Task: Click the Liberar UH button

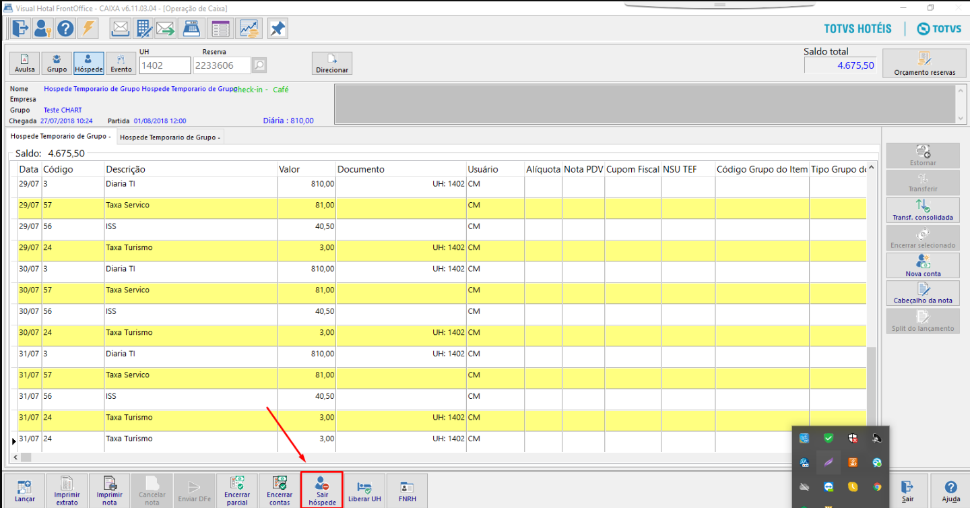Action: pos(364,490)
